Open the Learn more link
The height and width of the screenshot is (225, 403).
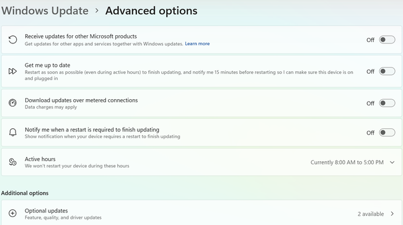197,43
